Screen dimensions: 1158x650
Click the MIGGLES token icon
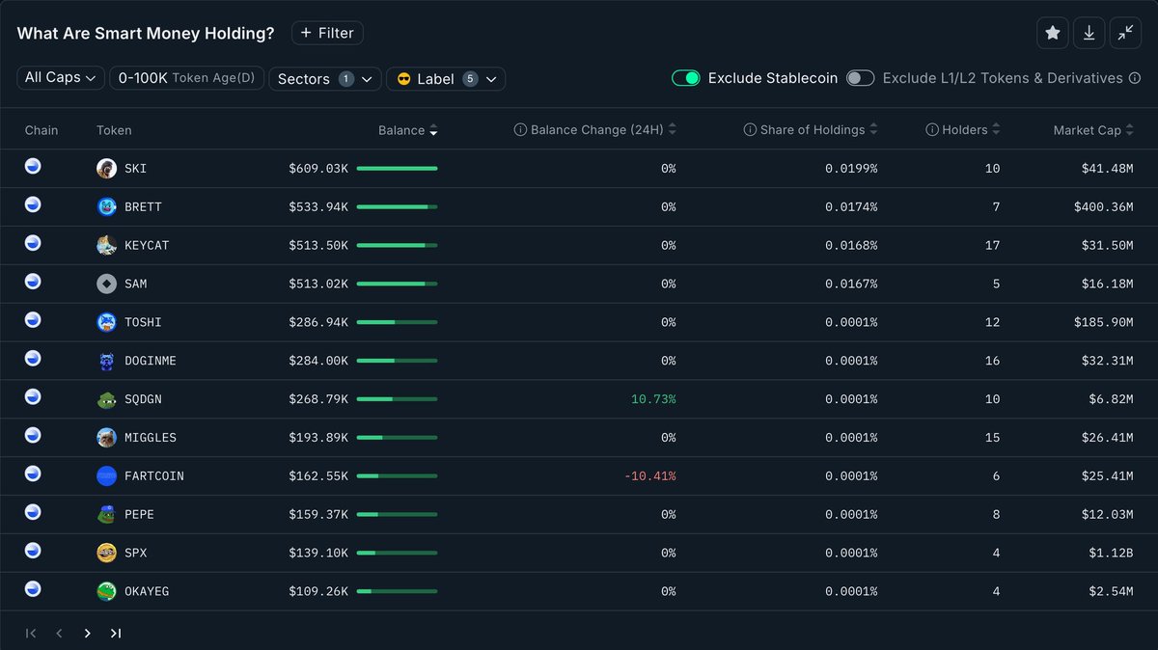(x=106, y=438)
